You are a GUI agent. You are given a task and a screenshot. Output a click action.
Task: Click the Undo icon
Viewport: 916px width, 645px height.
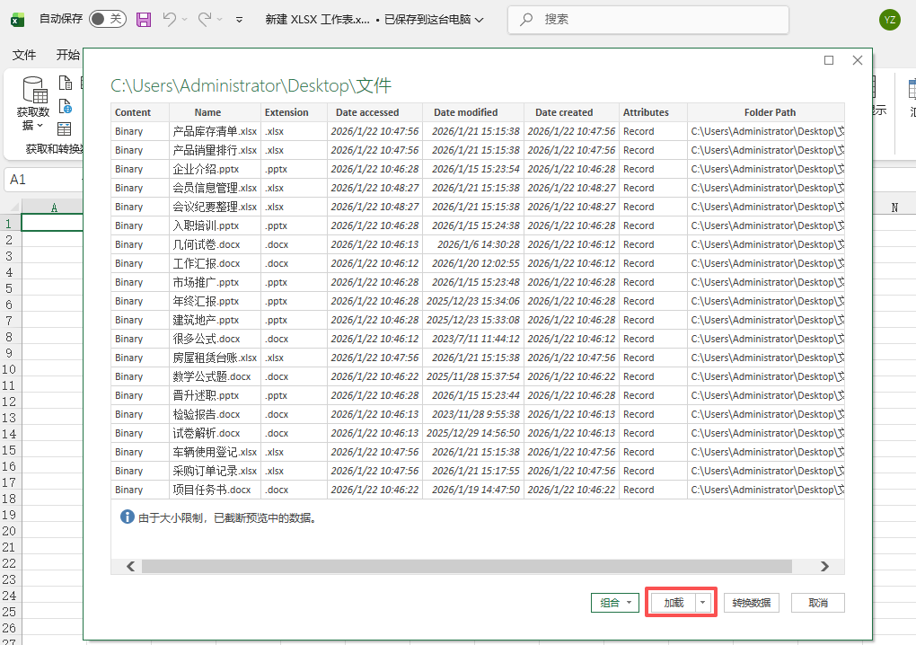(170, 19)
